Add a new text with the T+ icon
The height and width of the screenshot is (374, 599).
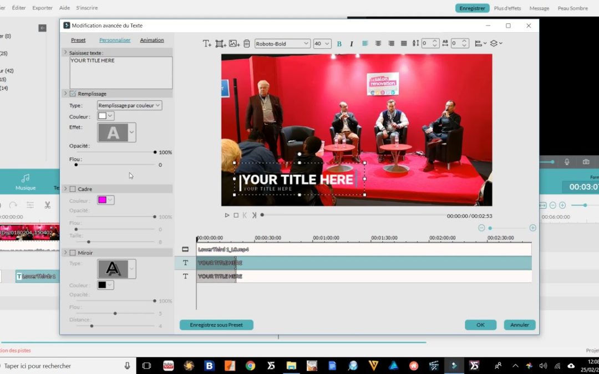(x=207, y=43)
